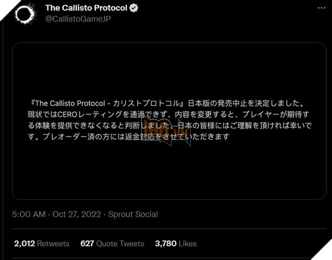View the 2,012 Retweets list
Viewport: 332px width, 260px height.
[x=42, y=244]
